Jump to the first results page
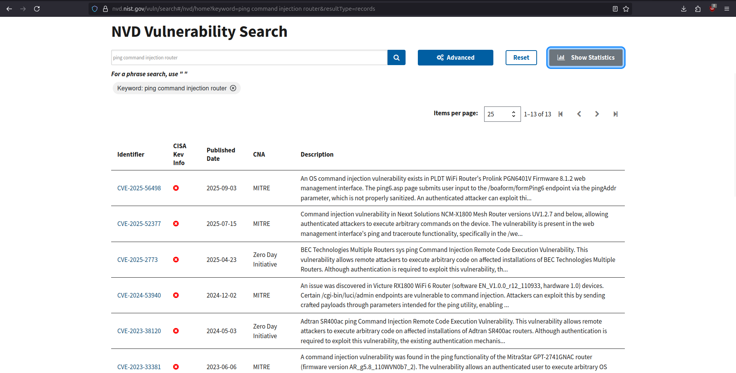Image resolution: width=736 pixels, height=373 pixels. (560, 114)
